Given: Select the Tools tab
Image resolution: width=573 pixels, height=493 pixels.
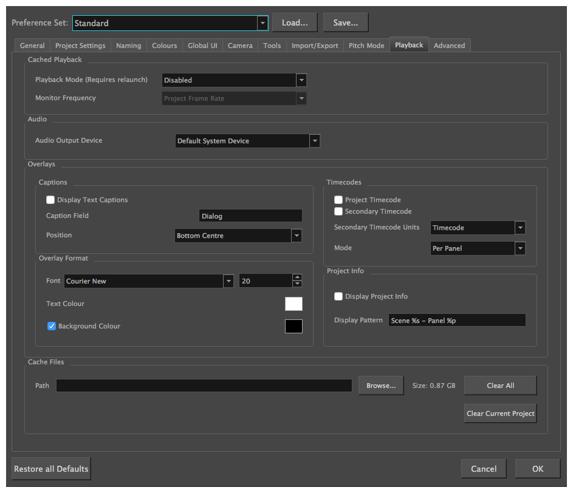Looking at the screenshot, I should pyautogui.click(x=272, y=46).
